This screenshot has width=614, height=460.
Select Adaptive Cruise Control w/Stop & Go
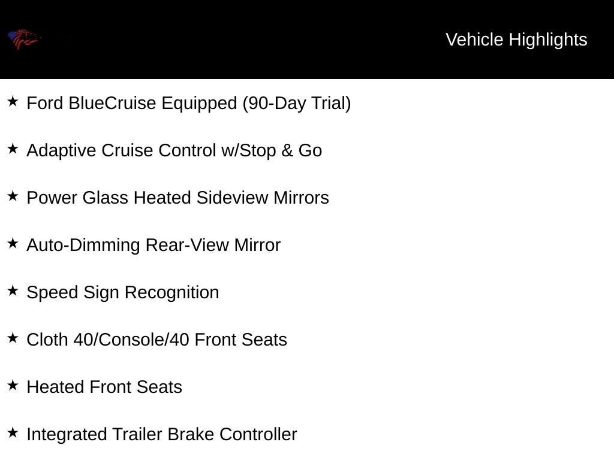tap(174, 151)
